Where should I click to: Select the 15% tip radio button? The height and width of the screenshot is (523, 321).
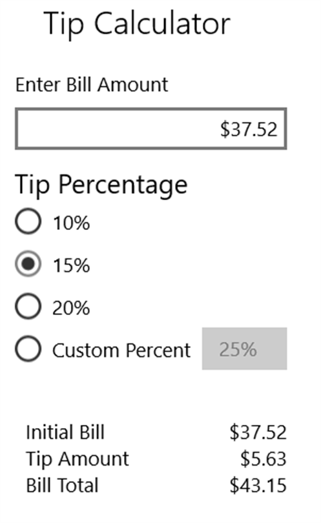[28, 264]
